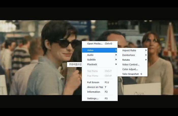This screenshot has height=116, width=178.
Task: Toggle Always on Top option
Action: click(x=100, y=87)
